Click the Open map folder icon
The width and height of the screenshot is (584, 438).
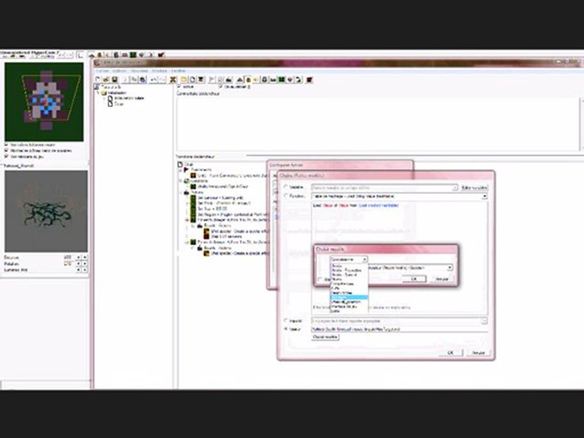point(106,79)
